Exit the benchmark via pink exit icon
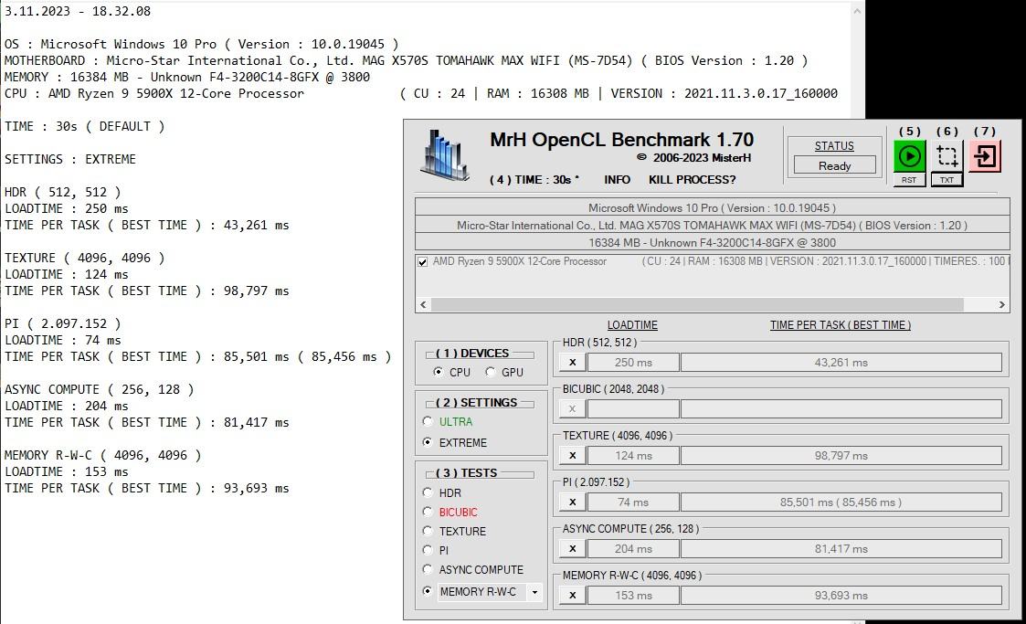This screenshot has width=1026, height=624. pos(985,155)
